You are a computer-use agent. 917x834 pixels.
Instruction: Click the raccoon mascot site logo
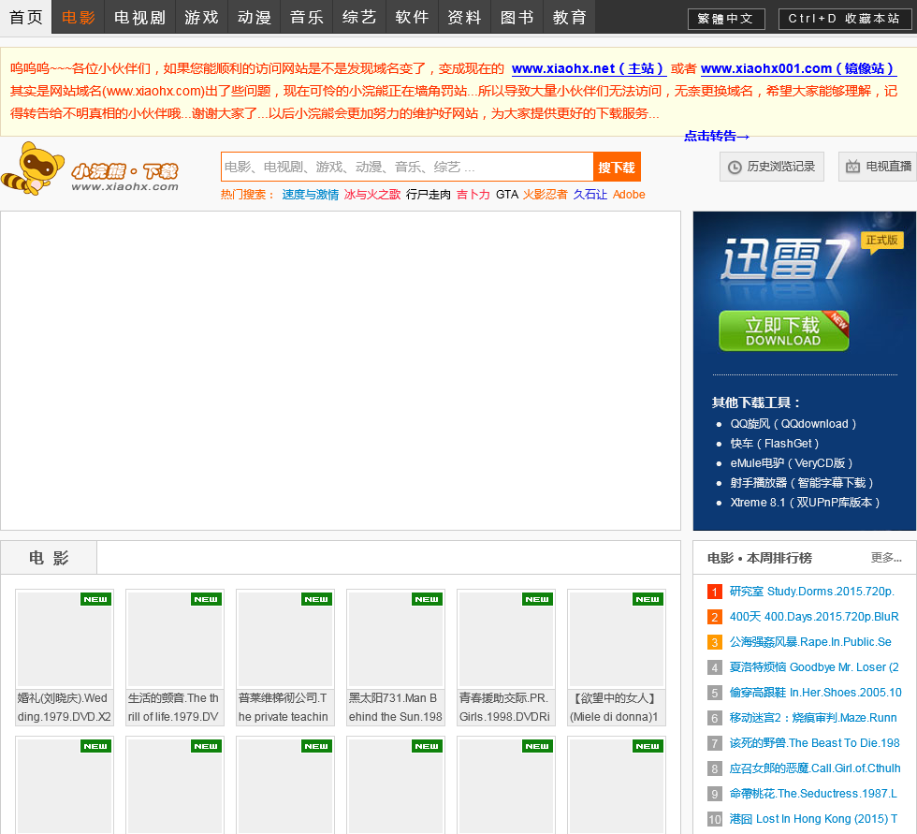91,169
